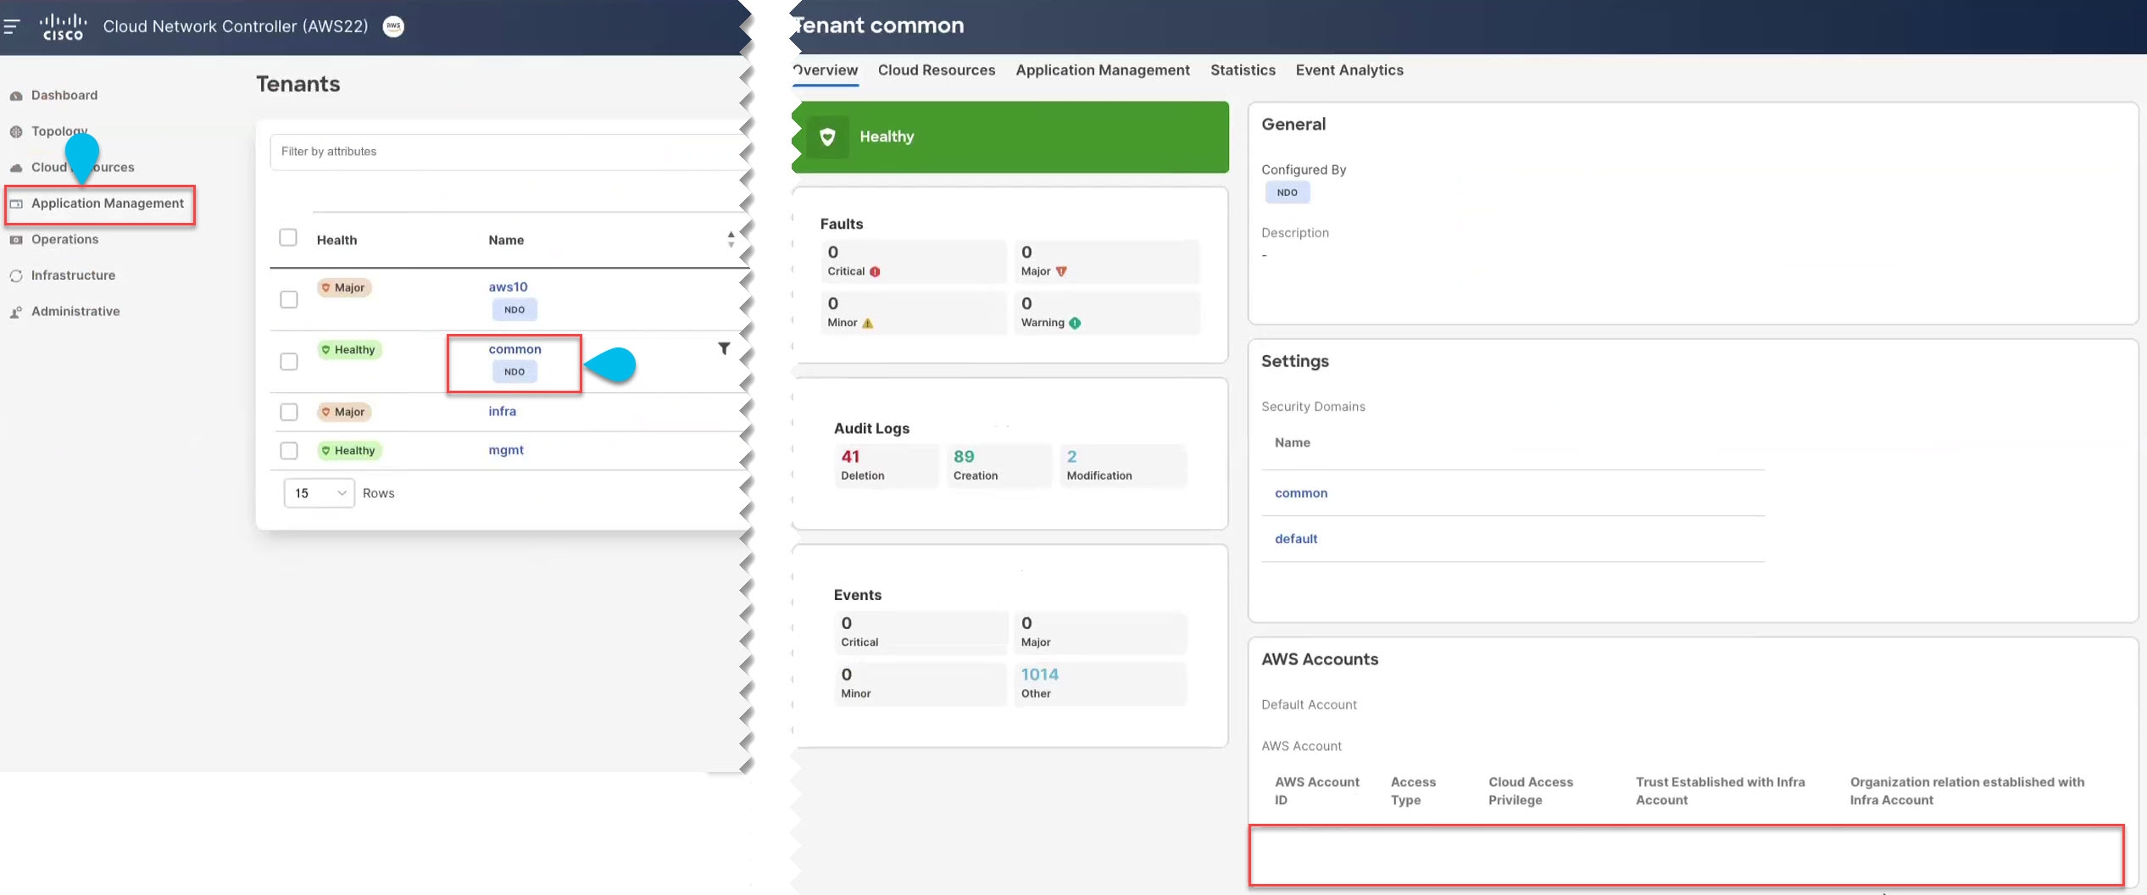This screenshot has height=895, width=2147.
Task: Check the aws10 tenant checkbox
Action: pos(289,299)
